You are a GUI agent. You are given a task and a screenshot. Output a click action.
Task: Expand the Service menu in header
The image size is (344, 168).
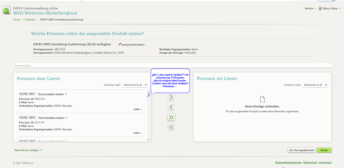(x=310, y=8)
